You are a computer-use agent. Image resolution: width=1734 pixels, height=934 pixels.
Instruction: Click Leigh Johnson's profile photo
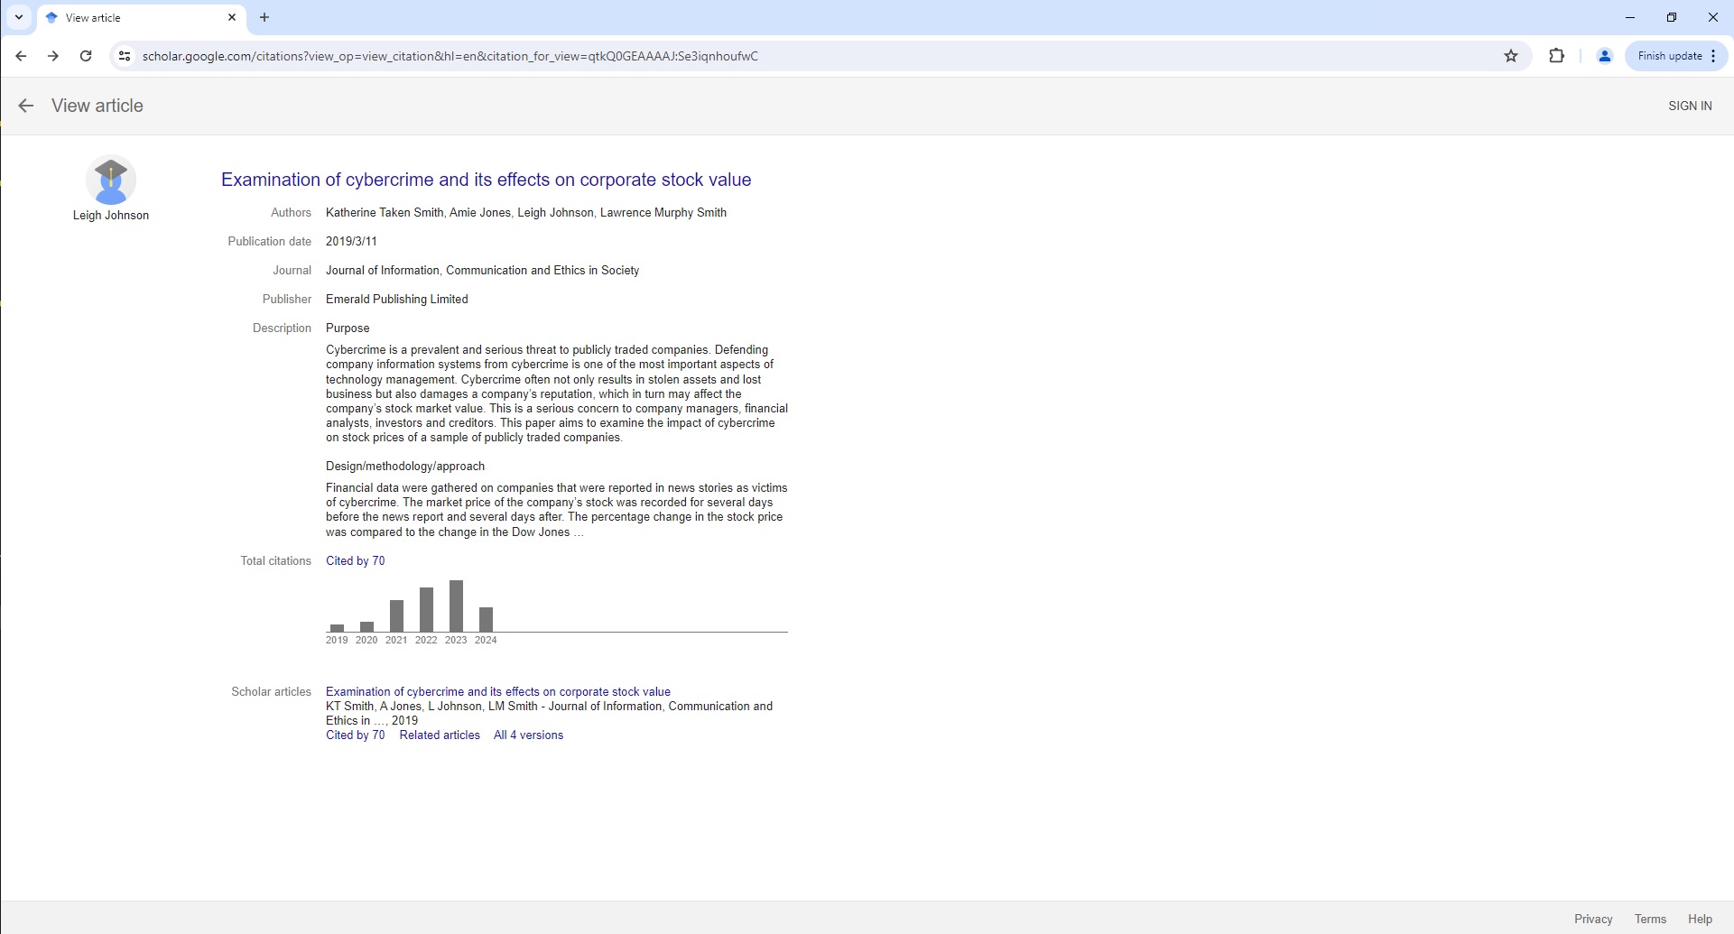click(111, 180)
